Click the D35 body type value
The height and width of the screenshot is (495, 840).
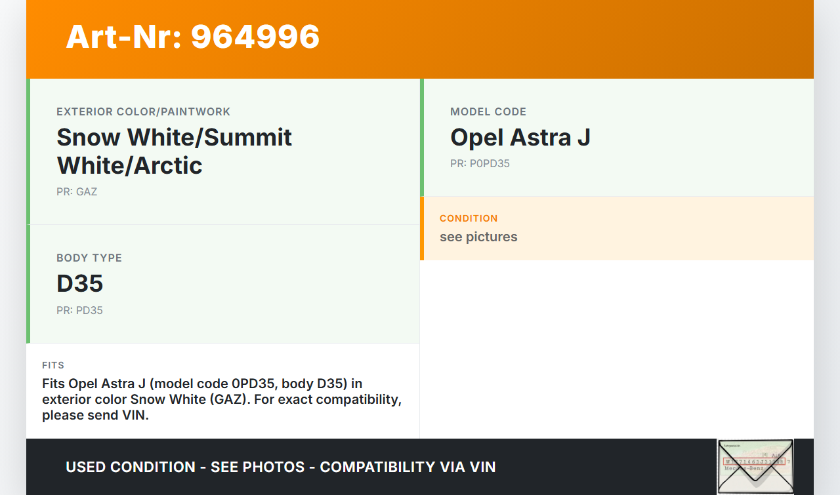coord(80,283)
